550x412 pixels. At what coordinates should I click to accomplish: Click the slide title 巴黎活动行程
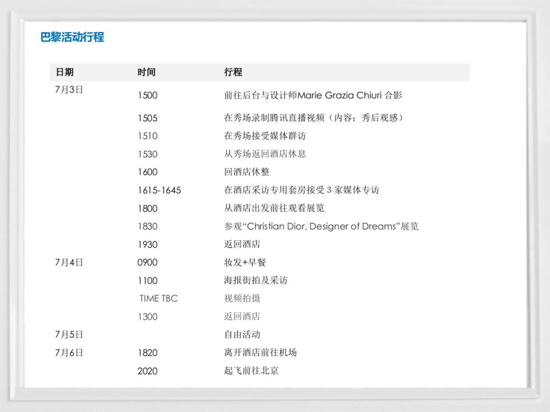click(x=72, y=37)
